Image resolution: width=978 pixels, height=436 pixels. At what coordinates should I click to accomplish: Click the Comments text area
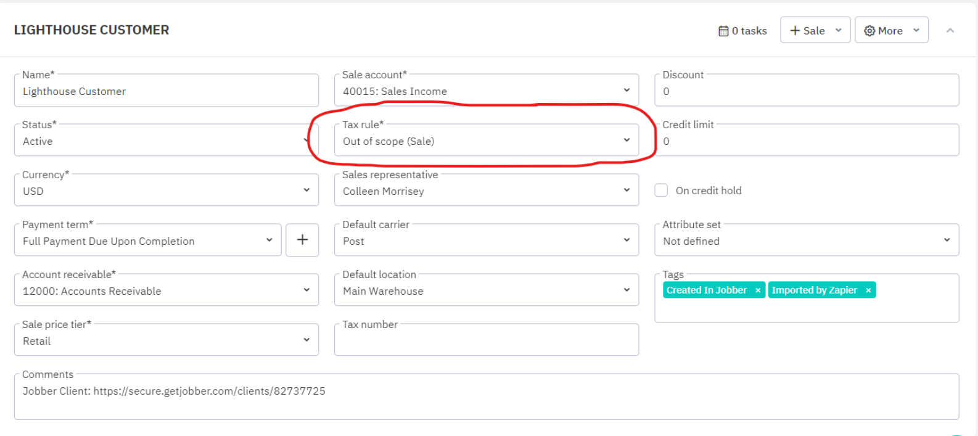tap(486, 398)
